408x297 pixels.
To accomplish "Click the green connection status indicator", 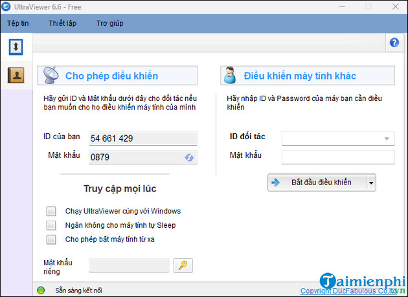I will click(41, 291).
